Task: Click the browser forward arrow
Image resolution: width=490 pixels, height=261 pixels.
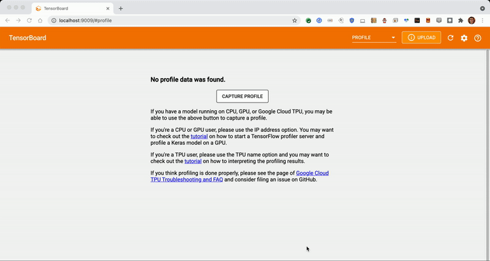Action: 18,20
